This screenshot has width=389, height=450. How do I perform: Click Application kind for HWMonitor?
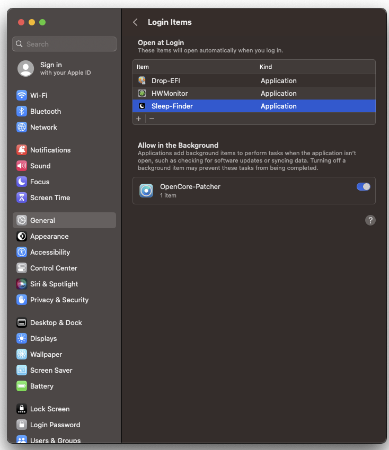(x=279, y=93)
